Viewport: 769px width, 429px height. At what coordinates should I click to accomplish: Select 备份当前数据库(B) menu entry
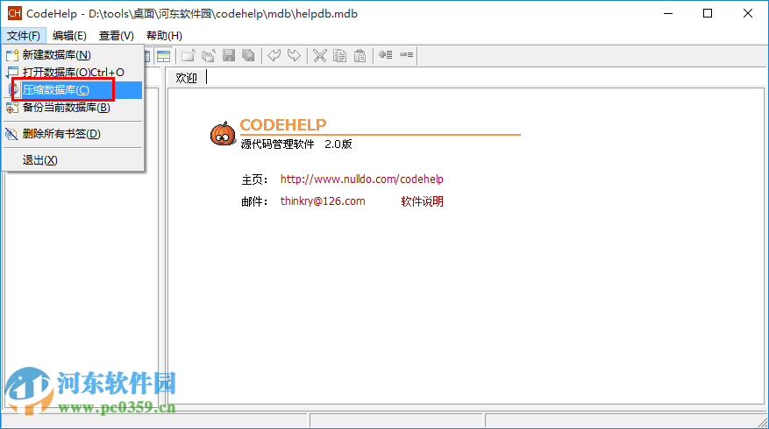[x=74, y=108]
